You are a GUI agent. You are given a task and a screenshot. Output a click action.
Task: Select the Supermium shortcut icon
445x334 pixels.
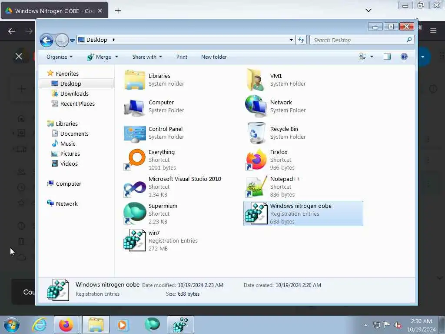coord(135,213)
